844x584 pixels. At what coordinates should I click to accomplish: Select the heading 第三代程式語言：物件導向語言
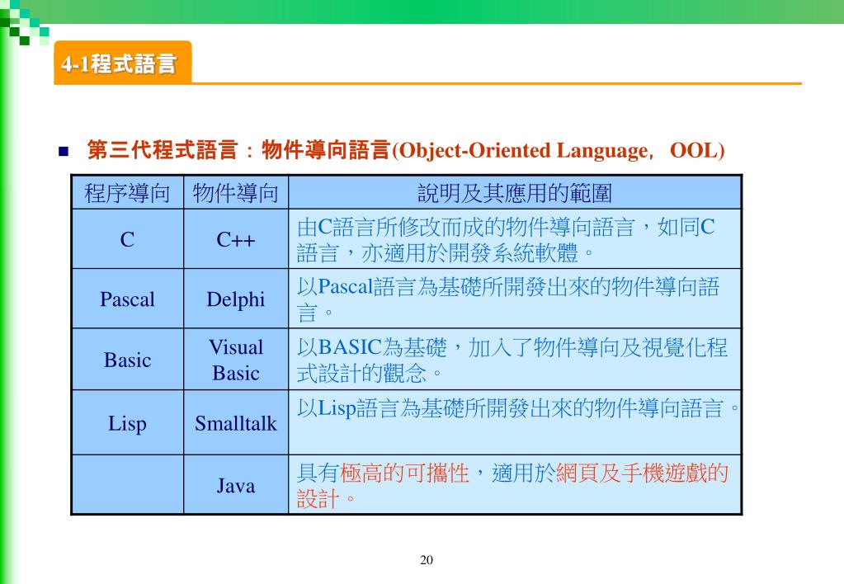tap(405, 150)
